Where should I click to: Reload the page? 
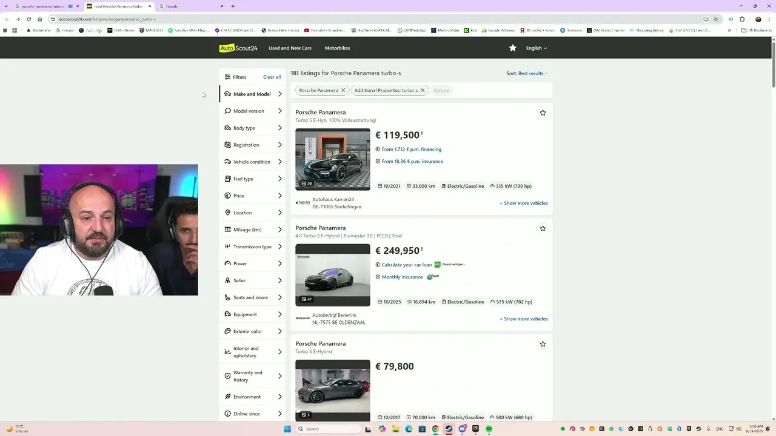(x=28, y=19)
